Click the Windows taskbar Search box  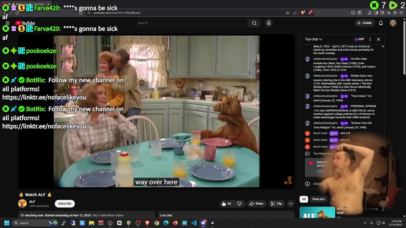pos(36,223)
